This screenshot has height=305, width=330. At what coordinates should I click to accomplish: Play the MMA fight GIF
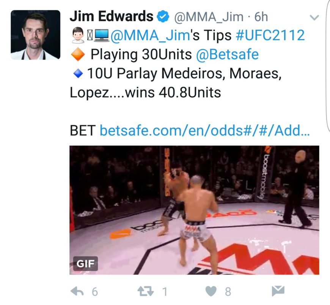(194, 210)
